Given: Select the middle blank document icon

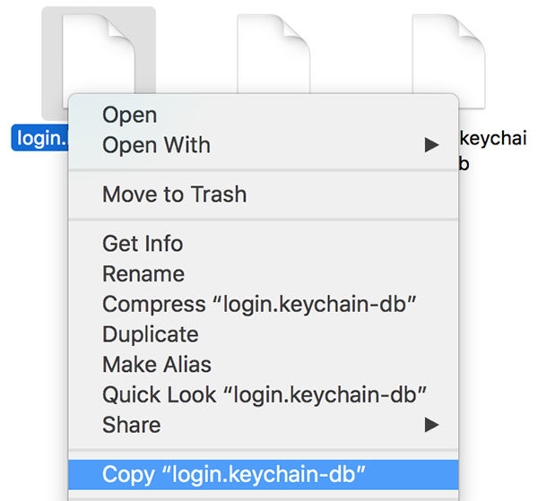Looking at the screenshot, I should 273,54.
